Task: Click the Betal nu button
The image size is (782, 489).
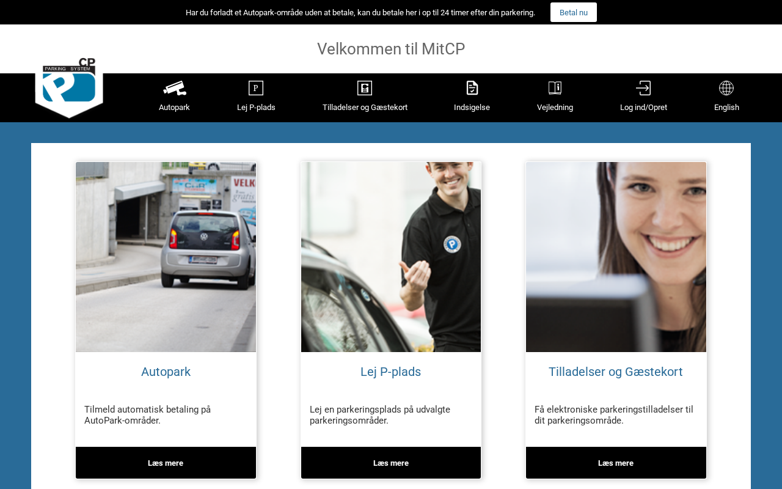Action: 574,12
